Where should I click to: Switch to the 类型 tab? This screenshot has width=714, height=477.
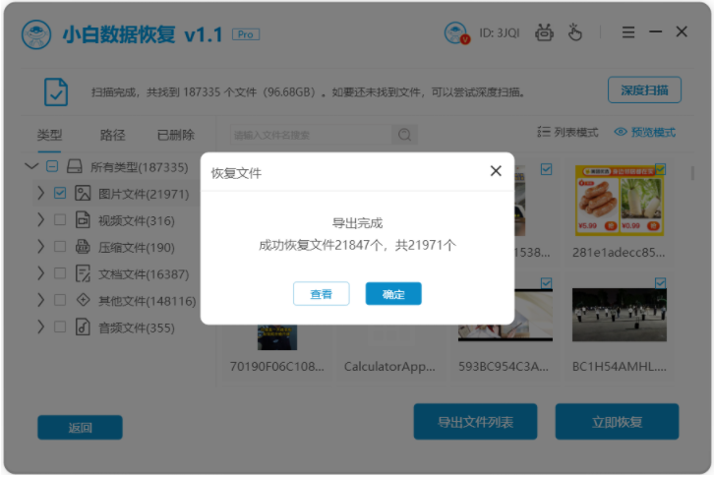click(x=49, y=135)
